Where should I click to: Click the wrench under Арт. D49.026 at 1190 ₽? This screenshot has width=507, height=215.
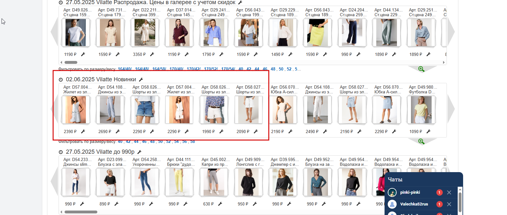coord(83,54)
